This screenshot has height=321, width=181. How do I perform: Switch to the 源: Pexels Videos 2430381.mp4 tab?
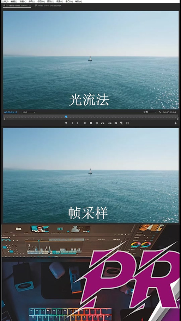tap(48, 6)
